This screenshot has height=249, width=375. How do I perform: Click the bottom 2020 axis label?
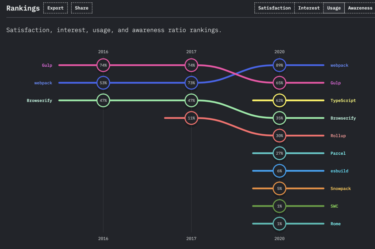click(279, 238)
